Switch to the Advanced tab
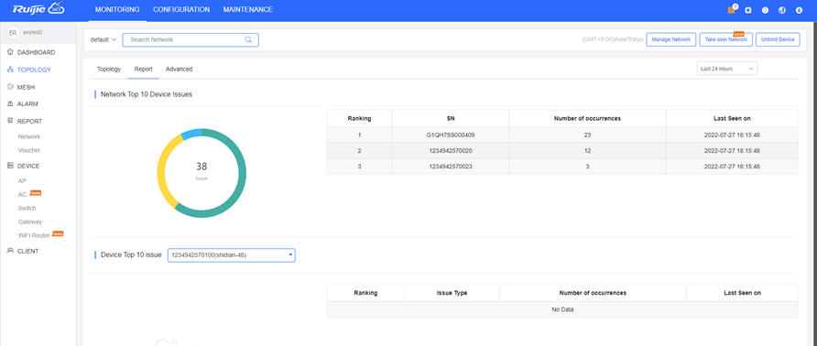This screenshot has height=346, width=817. 180,69
